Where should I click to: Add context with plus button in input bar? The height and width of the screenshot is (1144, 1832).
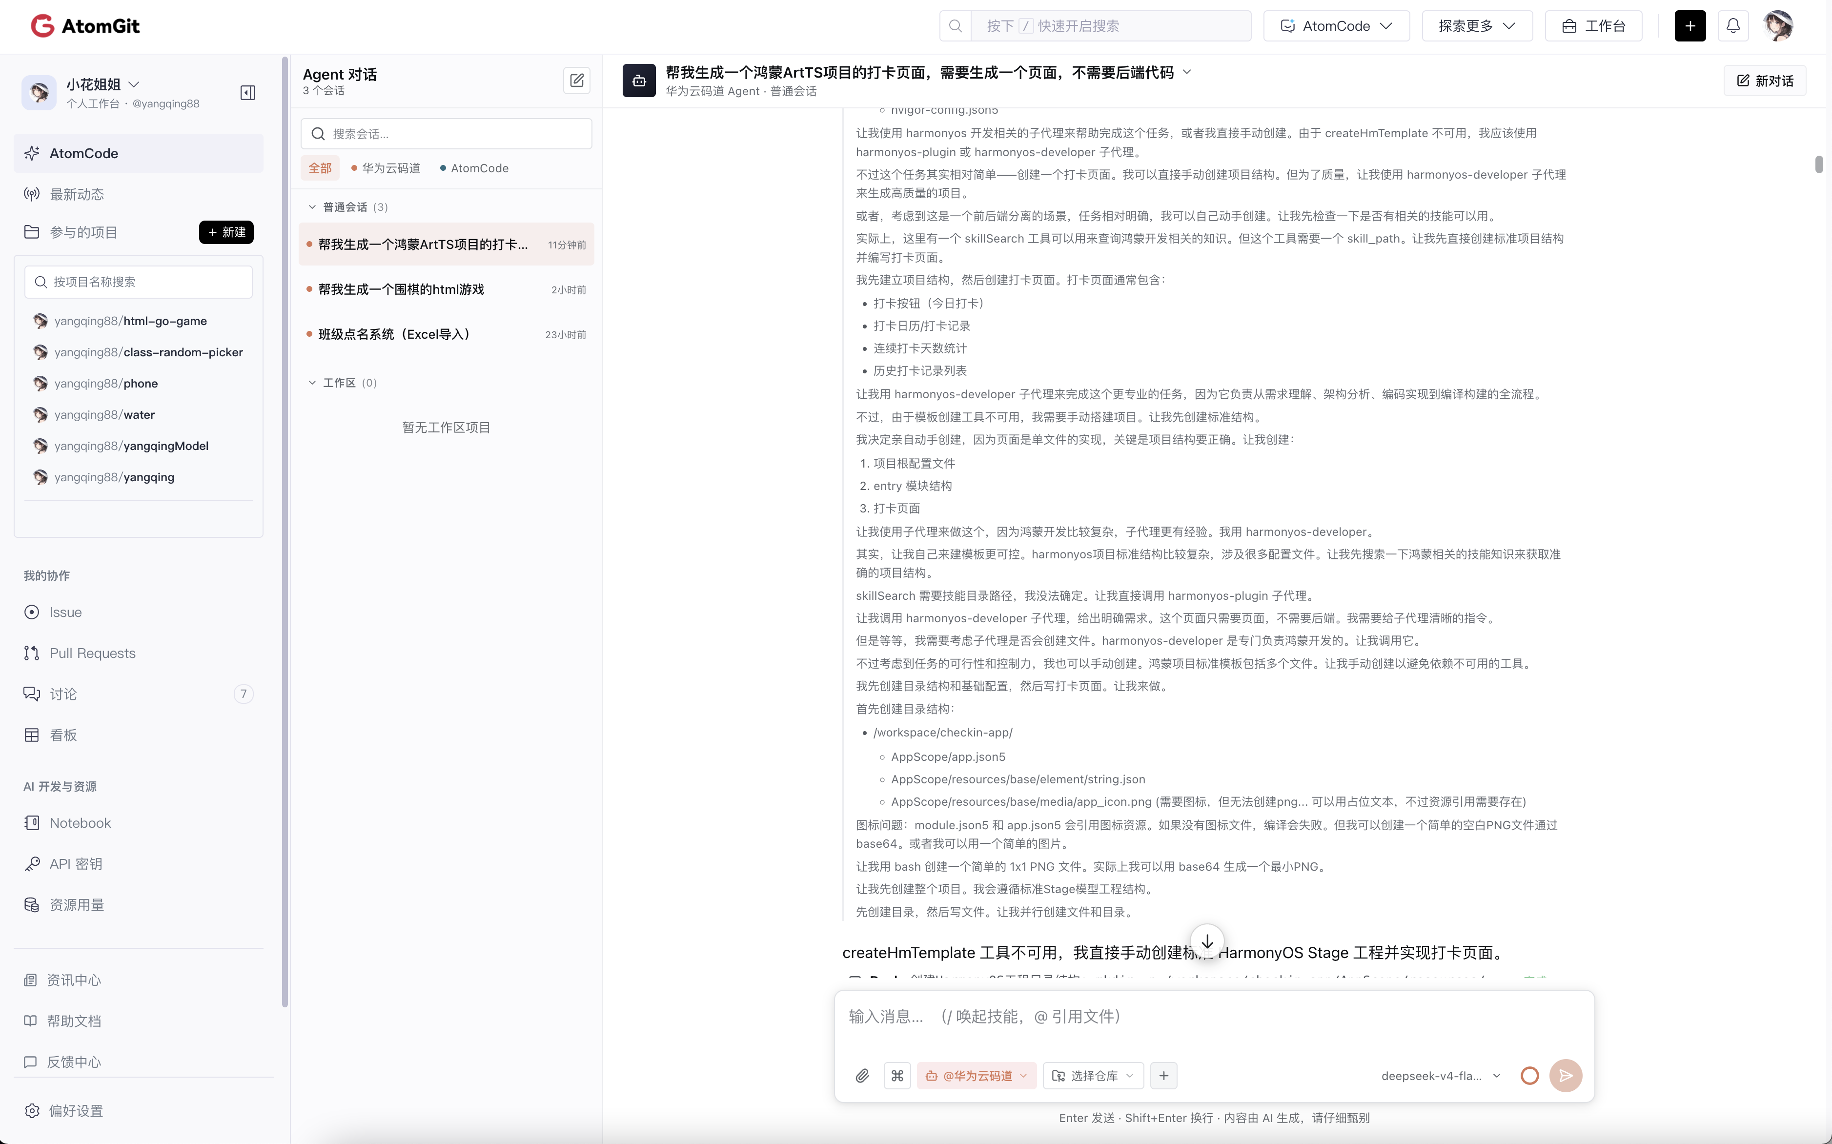click(x=1163, y=1075)
